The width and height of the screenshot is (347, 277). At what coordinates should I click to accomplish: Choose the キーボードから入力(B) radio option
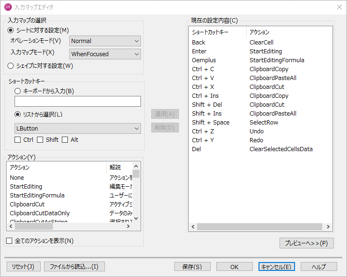(x=18, y=91)
